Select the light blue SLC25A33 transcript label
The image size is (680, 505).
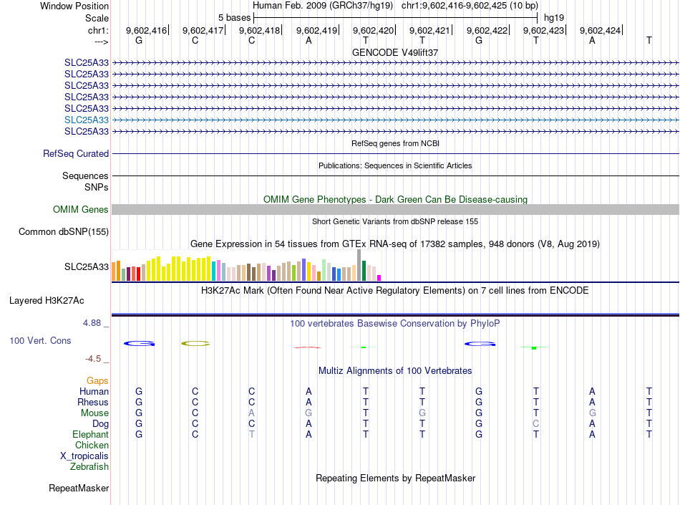coord(87,120)
